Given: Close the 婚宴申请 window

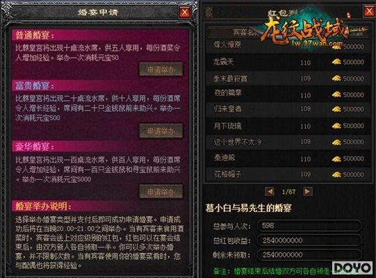Looking at the screenshot, I should (184, 12).
